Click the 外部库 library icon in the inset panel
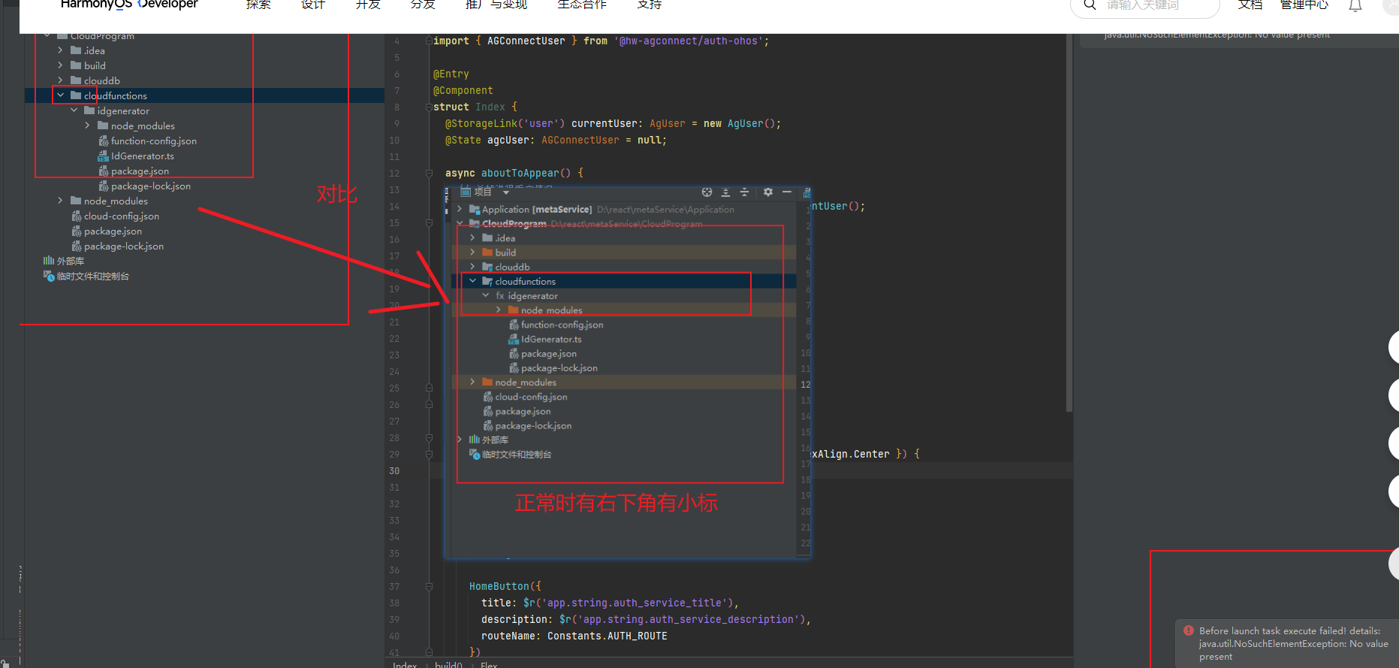The height and width of the screenshot is (668, 1399). (475, 440)
